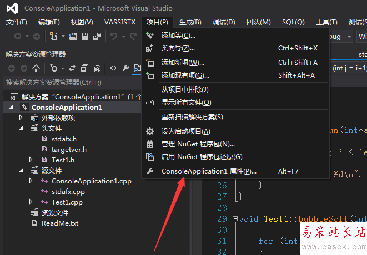367x255 pixels.
Task: Click Sync with Active Document icon
Action: (72, 68)
